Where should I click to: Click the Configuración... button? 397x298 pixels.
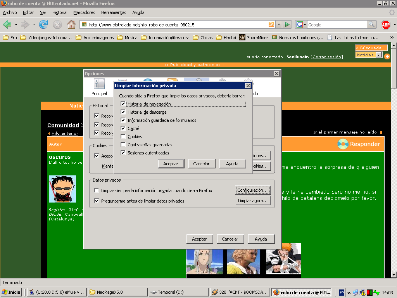(252, 190)
